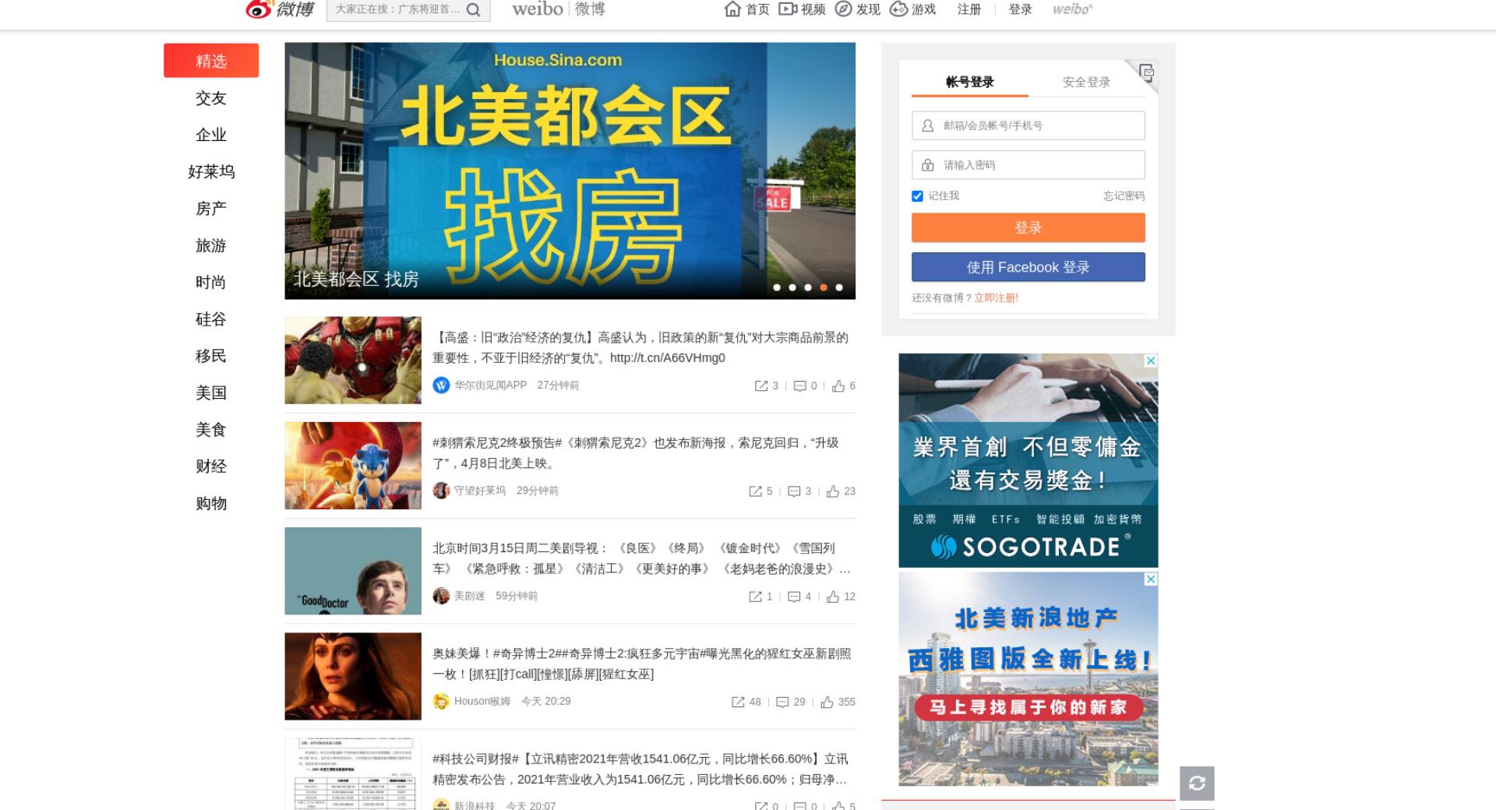Viewport: 1496px width, 810px height.
Task: Open 好莱坞 category
Action: click(x=211, y=171)
